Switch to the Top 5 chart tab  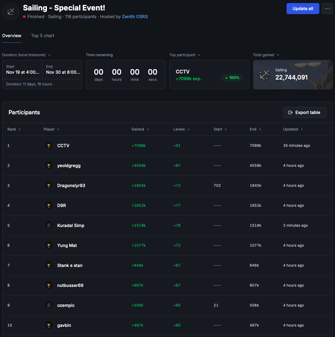point(43,36)
